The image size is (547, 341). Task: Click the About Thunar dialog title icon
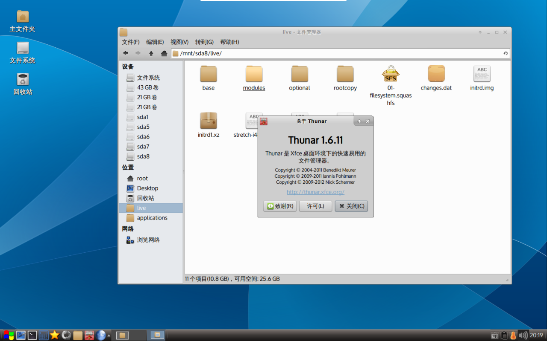pos(264,121)
